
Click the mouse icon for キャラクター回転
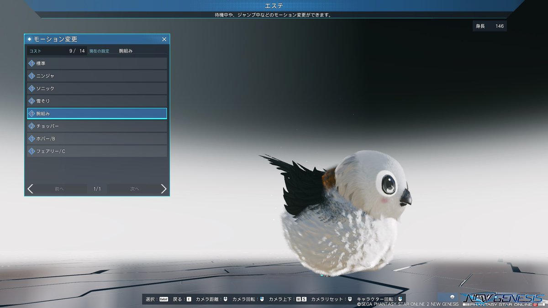click(x=400, y=299)
